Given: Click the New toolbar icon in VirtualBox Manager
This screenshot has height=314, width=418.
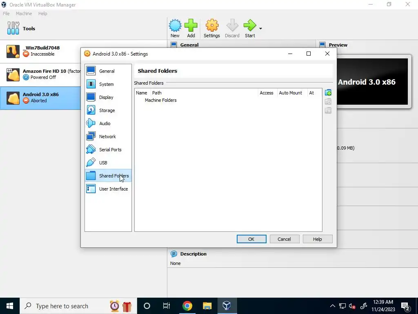Looking at the screenshot, I should [175, 28].
